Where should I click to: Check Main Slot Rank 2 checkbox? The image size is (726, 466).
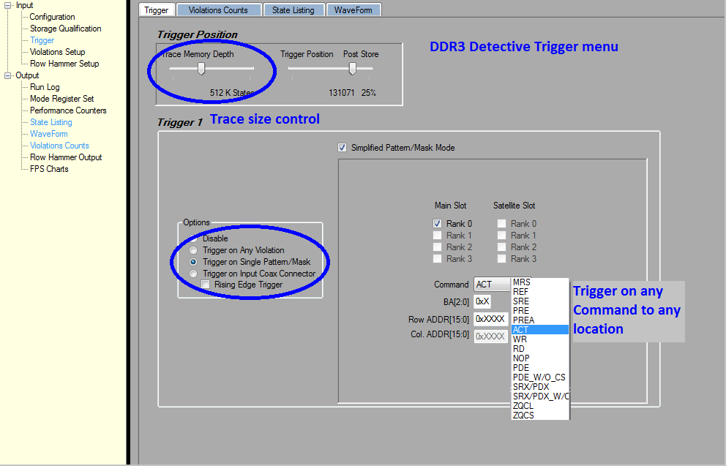tap(437, 247)
